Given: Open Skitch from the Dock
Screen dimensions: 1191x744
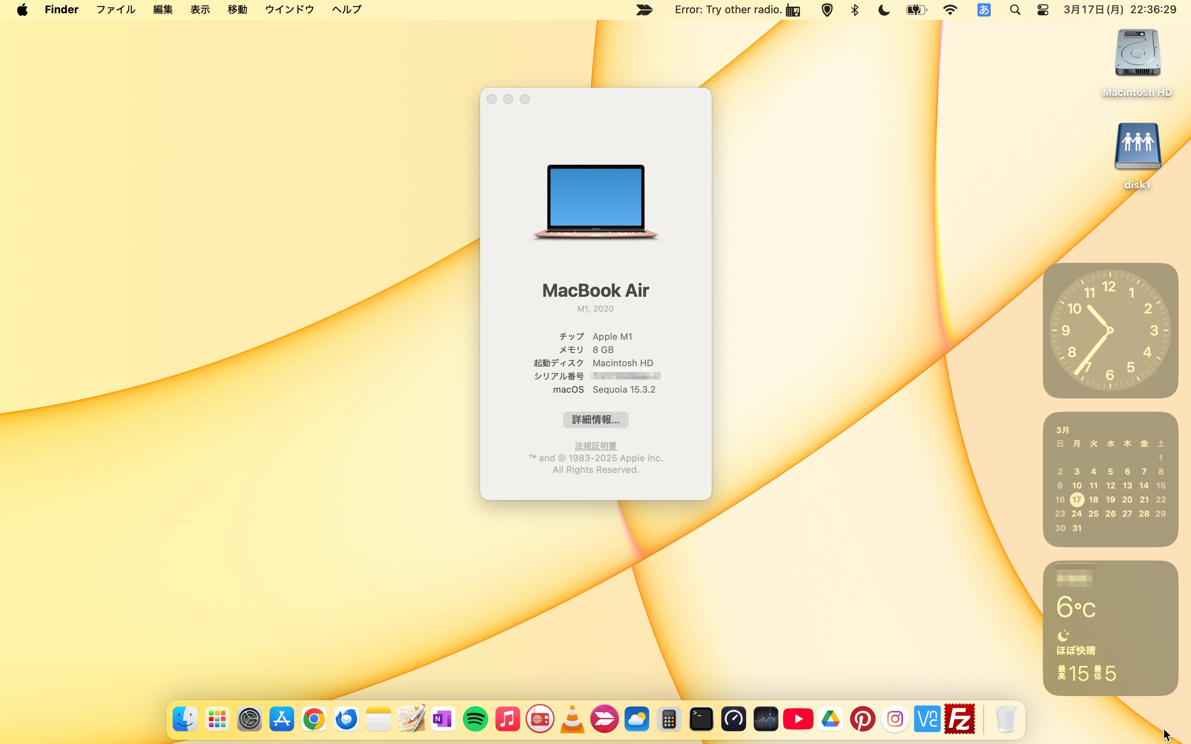Looking at the screenshot, I should pos(604,719).
